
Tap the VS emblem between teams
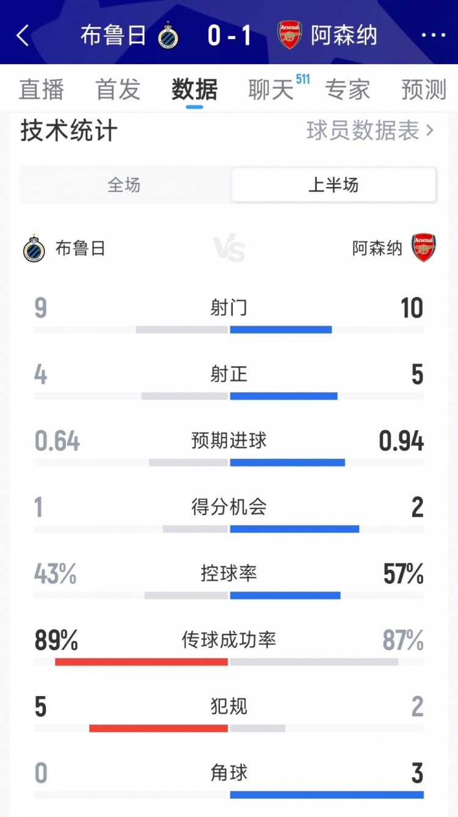tap(229, 249)
